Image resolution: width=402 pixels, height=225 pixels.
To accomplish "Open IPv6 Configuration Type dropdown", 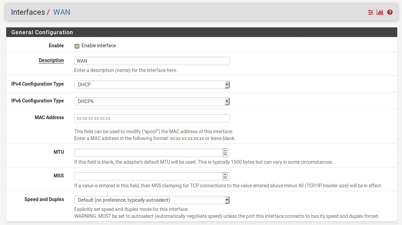I will click(x=152, y=101).
